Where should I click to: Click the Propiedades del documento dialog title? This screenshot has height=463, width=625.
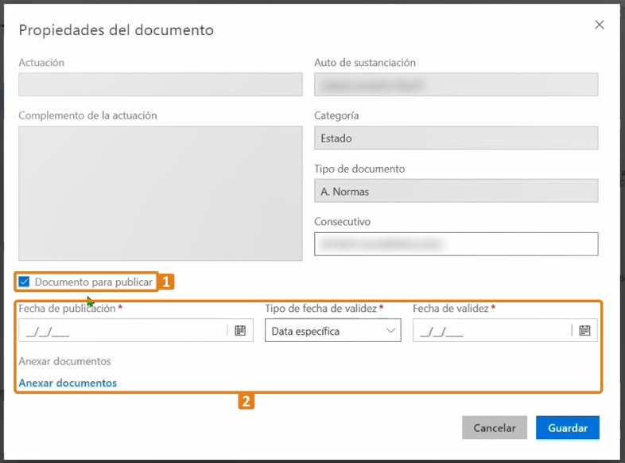point(116,30)
